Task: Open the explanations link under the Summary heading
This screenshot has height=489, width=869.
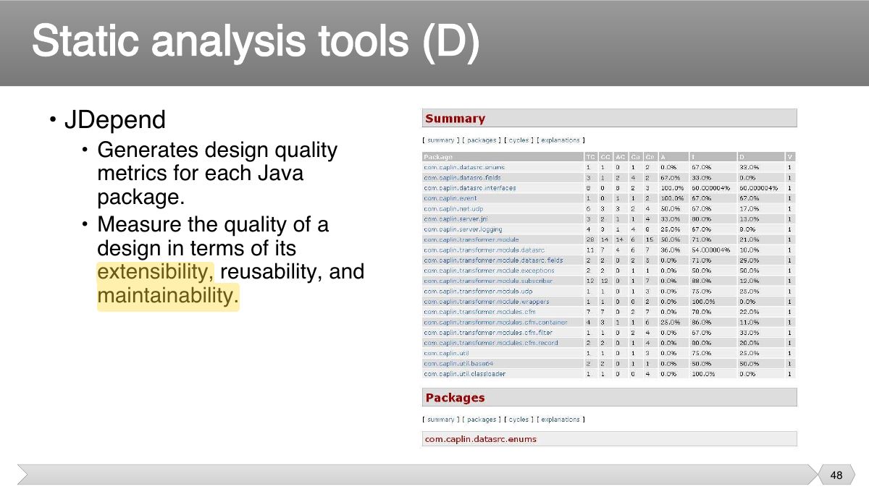Action: (561, 140)
